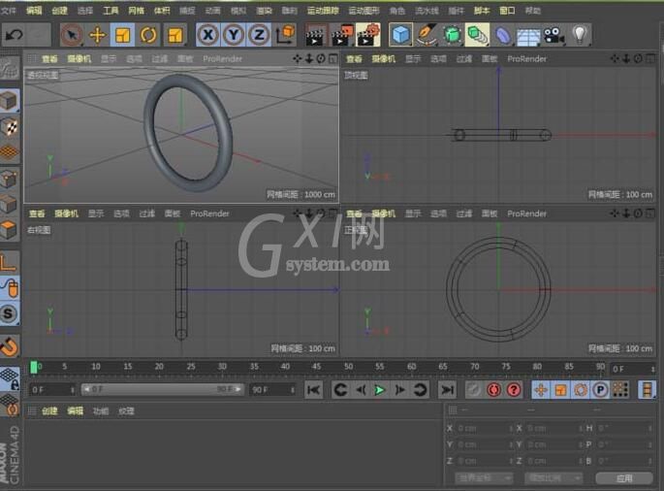Toggle Position keyframe recording
Image resolution: width=664 pixels, height=491 pixels.
tap(541, 389)
